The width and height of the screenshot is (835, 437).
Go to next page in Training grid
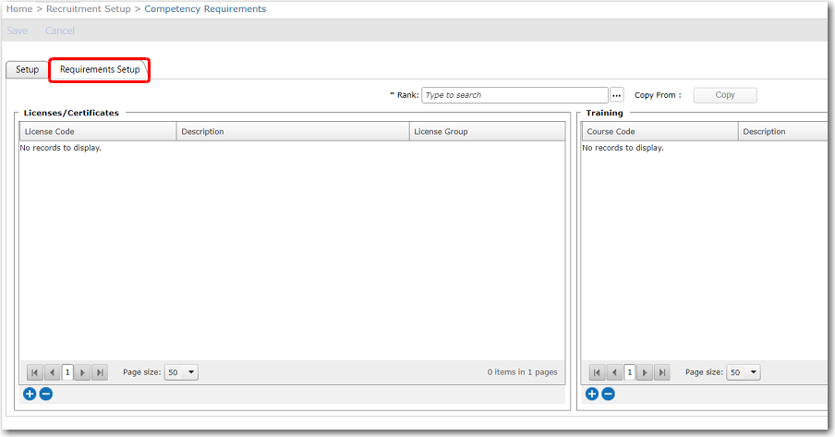[646, 372]
